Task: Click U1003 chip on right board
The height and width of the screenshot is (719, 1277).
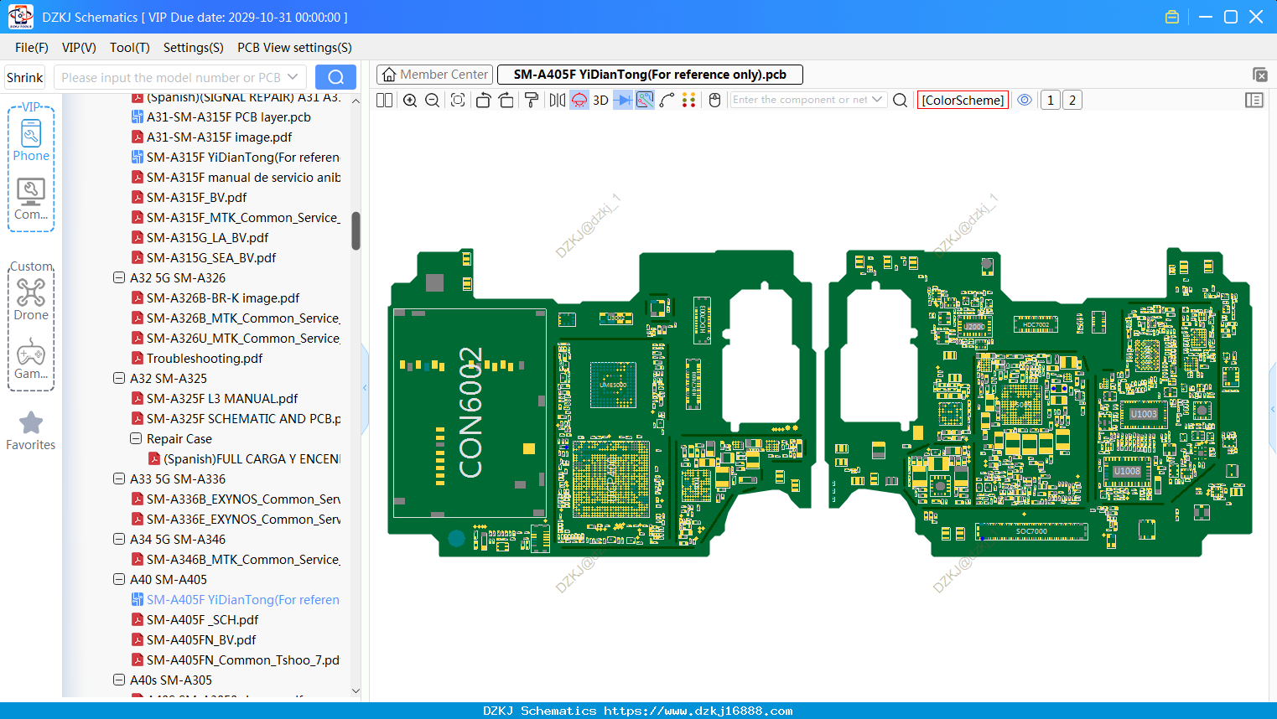Action: [x=1143, y=413]
